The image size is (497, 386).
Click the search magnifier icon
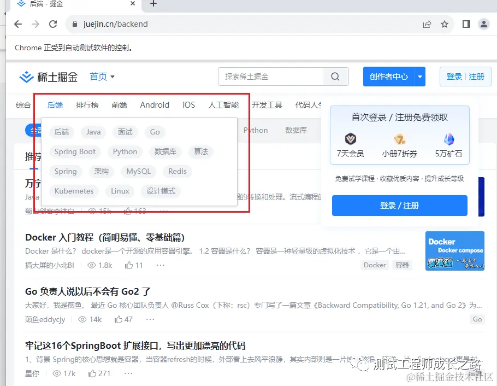[x=335, y=77]
